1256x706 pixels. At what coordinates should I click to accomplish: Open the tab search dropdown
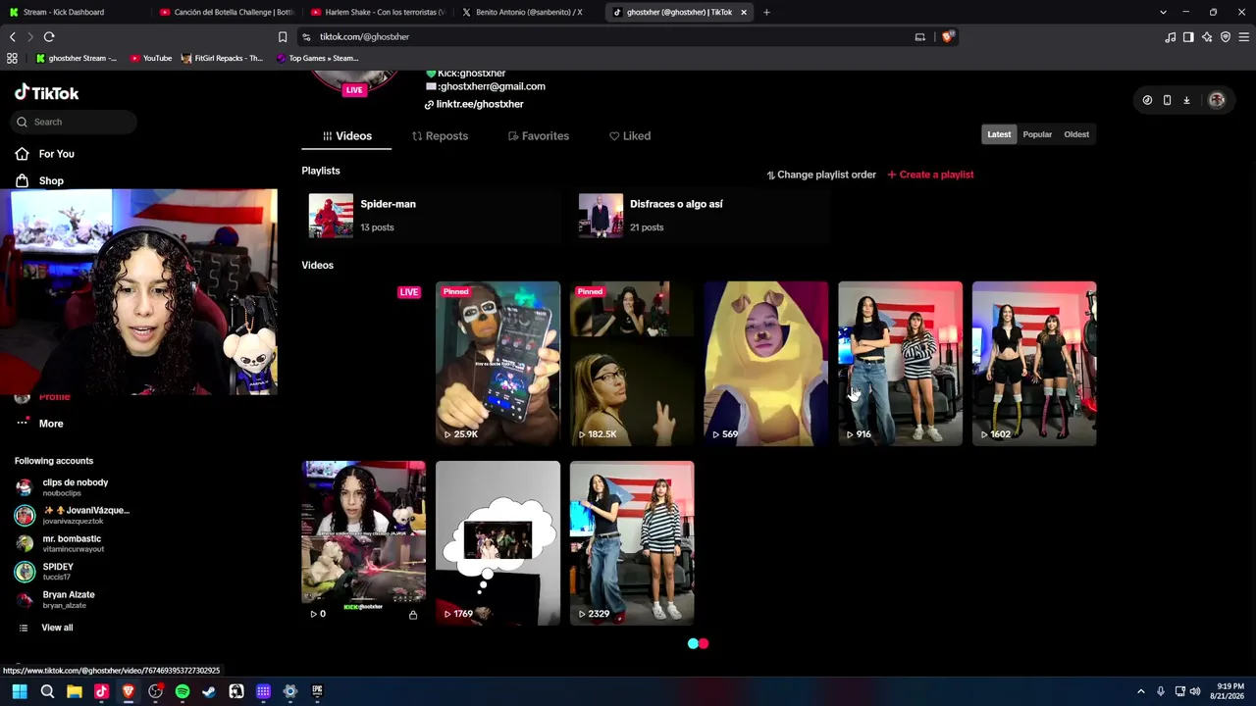tap(1163, 12)
